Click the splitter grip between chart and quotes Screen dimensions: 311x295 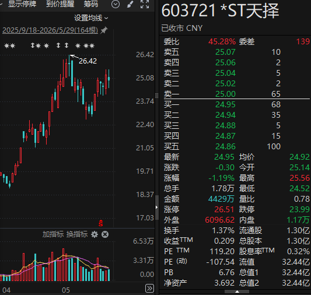[x=157, y=96]
